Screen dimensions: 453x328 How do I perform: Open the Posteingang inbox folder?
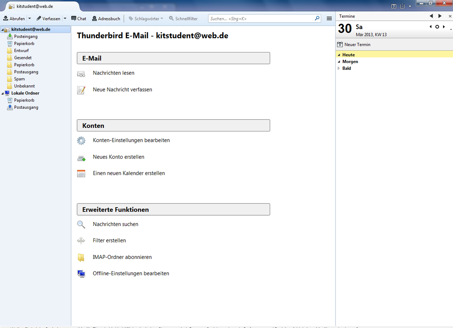click(x=26, y=36)
